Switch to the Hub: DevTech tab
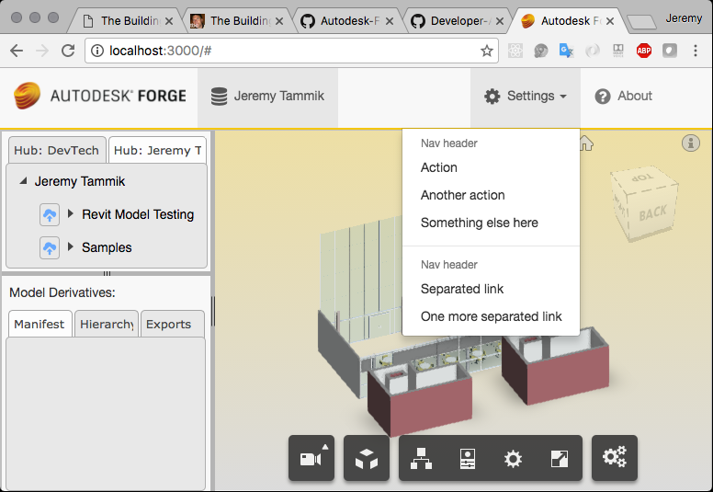713x492 pixels. (x=56, y=150)
